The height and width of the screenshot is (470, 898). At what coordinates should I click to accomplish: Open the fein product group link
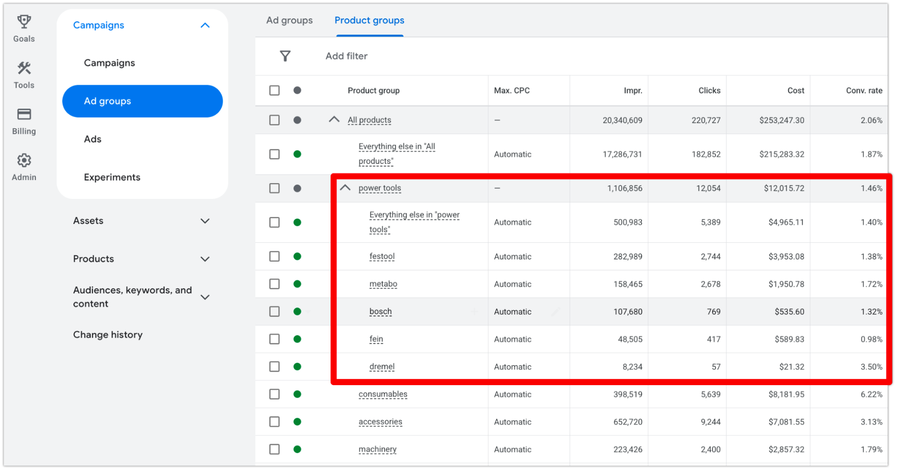click(x=376, y=339)
